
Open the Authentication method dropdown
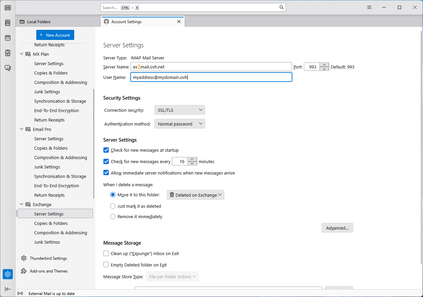point(180,124)
